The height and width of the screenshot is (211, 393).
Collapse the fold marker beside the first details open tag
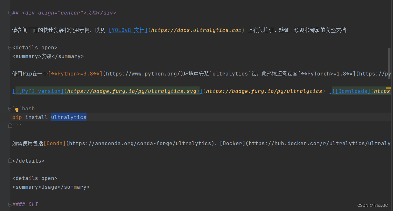coord(10,48)
